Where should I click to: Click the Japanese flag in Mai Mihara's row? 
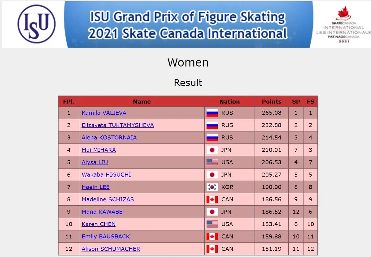coord(212,150)
